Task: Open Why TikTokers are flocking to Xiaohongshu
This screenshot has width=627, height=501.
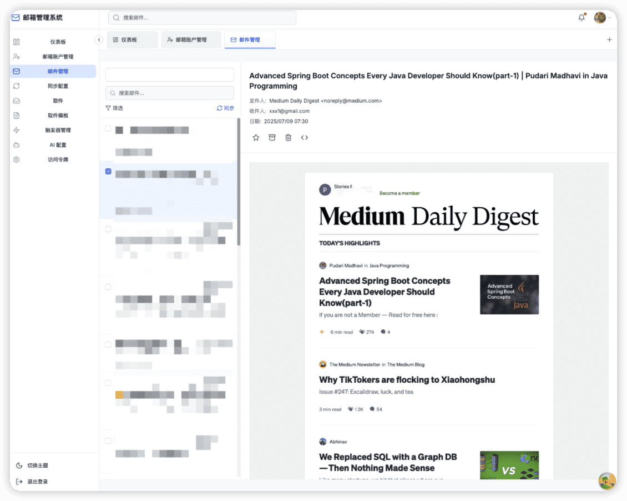Action: point(407,380)
